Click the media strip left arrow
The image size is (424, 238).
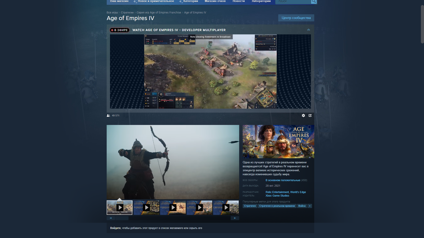click(x=111, y=218)
